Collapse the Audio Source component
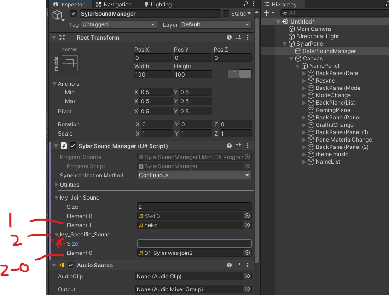 [54, 265]
